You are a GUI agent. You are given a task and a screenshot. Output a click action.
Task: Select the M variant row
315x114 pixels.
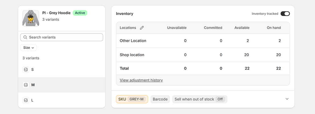coord(62,85)
